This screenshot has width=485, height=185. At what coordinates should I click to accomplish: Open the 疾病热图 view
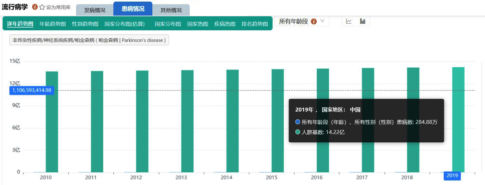coord(225,24)
